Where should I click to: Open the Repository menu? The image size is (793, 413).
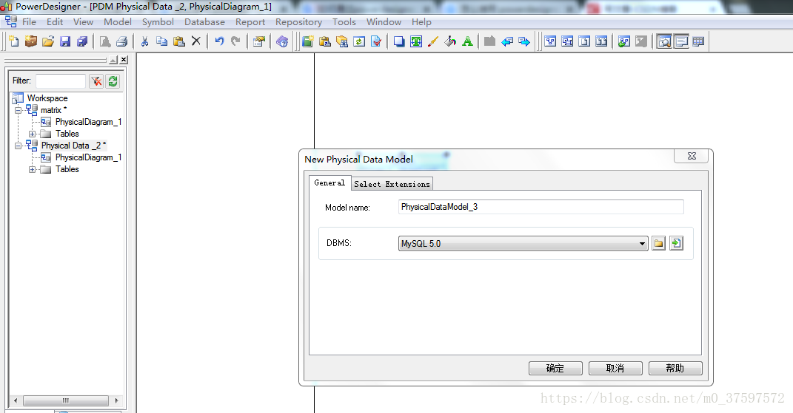(298, 21)
